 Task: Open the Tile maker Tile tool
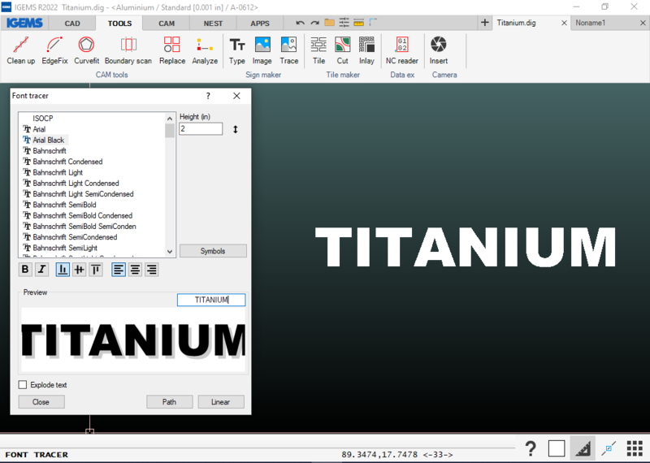coord(318,50)
